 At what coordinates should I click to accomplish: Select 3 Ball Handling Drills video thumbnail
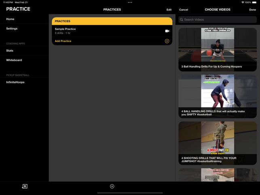click(x=218, y=50)
